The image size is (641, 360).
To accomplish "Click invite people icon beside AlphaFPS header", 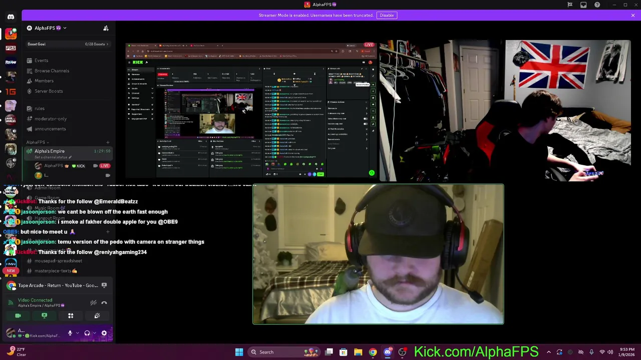I will coord(106,28).
